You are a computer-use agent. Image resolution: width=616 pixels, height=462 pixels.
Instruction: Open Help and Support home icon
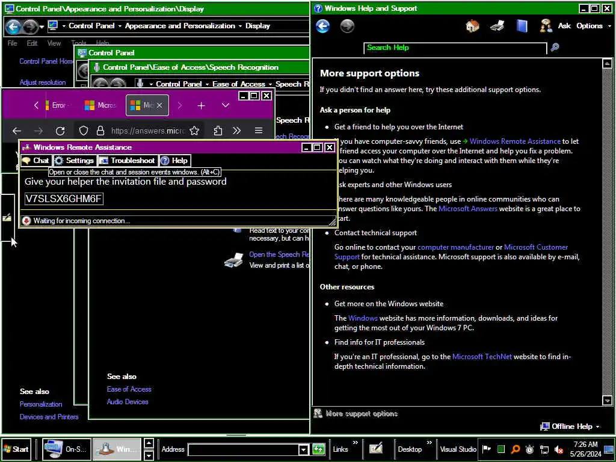[472, 26]
